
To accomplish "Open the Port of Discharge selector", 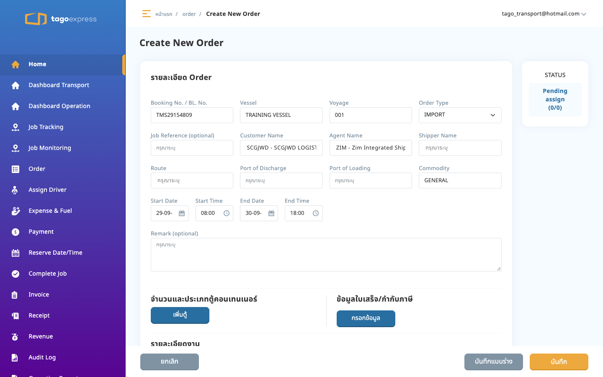I will [281, 181].
